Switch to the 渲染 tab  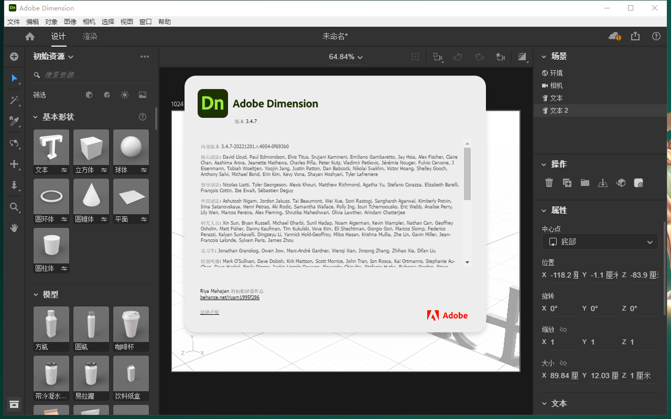click(89, 37)
